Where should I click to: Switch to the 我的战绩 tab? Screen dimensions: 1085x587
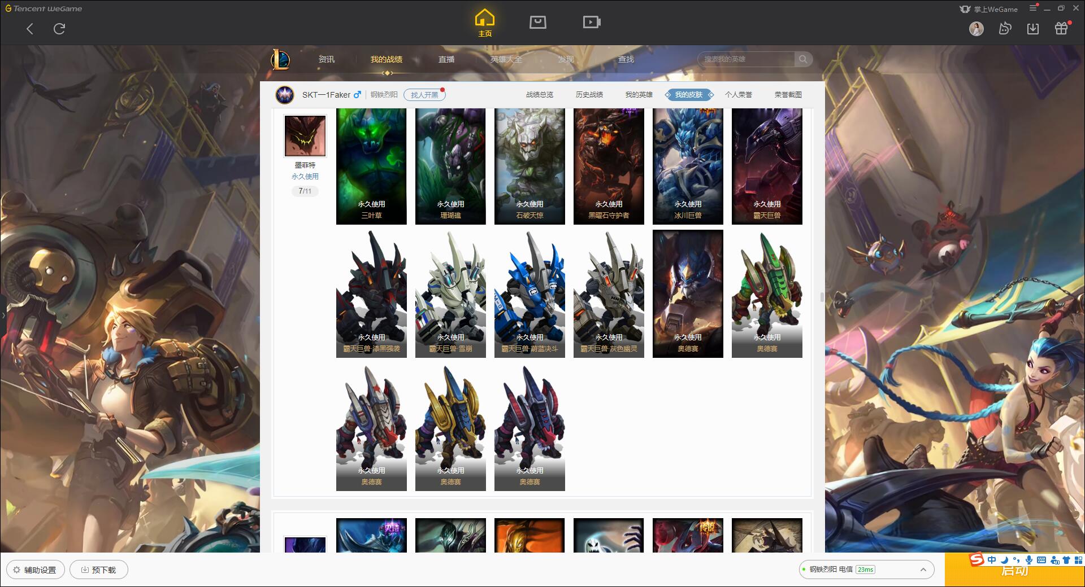[x=387, y=59]
